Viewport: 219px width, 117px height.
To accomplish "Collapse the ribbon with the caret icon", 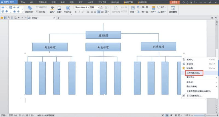I will tap(201, 2).
